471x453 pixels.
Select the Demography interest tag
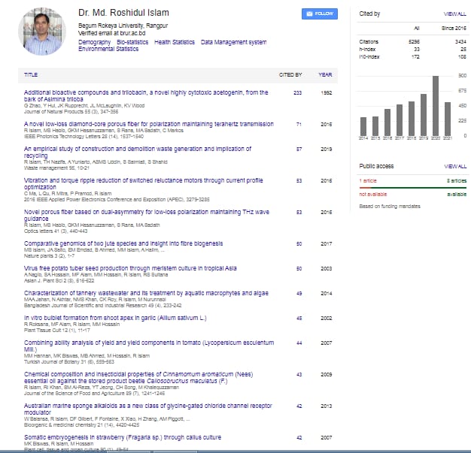pos(95,42)
